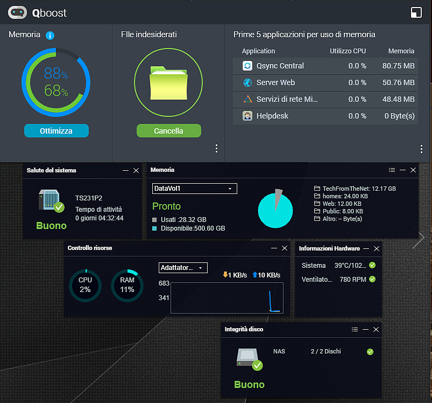Click the Server Web globe icon
The height and width of the screenshot is (403, 432).
point(247,82)
